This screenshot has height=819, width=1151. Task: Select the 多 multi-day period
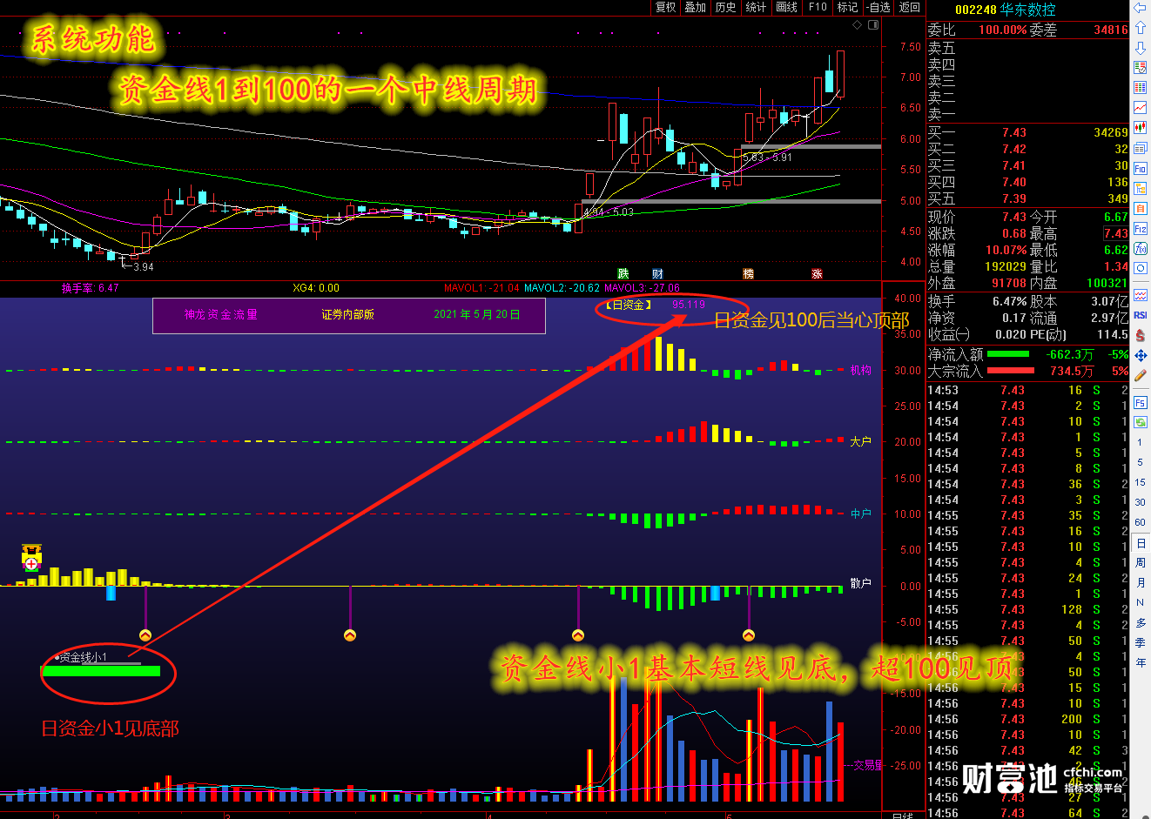pos(1140,622)
